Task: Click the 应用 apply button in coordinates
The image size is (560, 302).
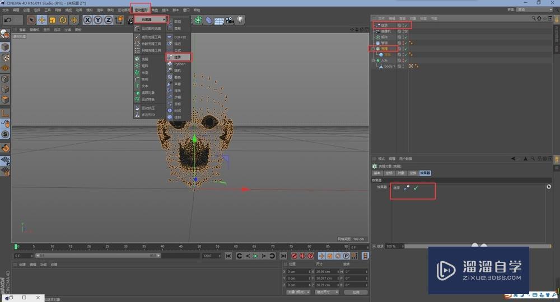Action: 356,292
